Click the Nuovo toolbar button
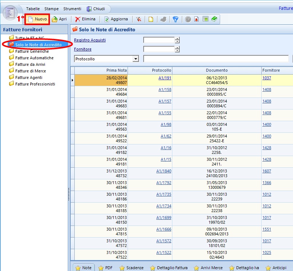 (x=37, y=19)
